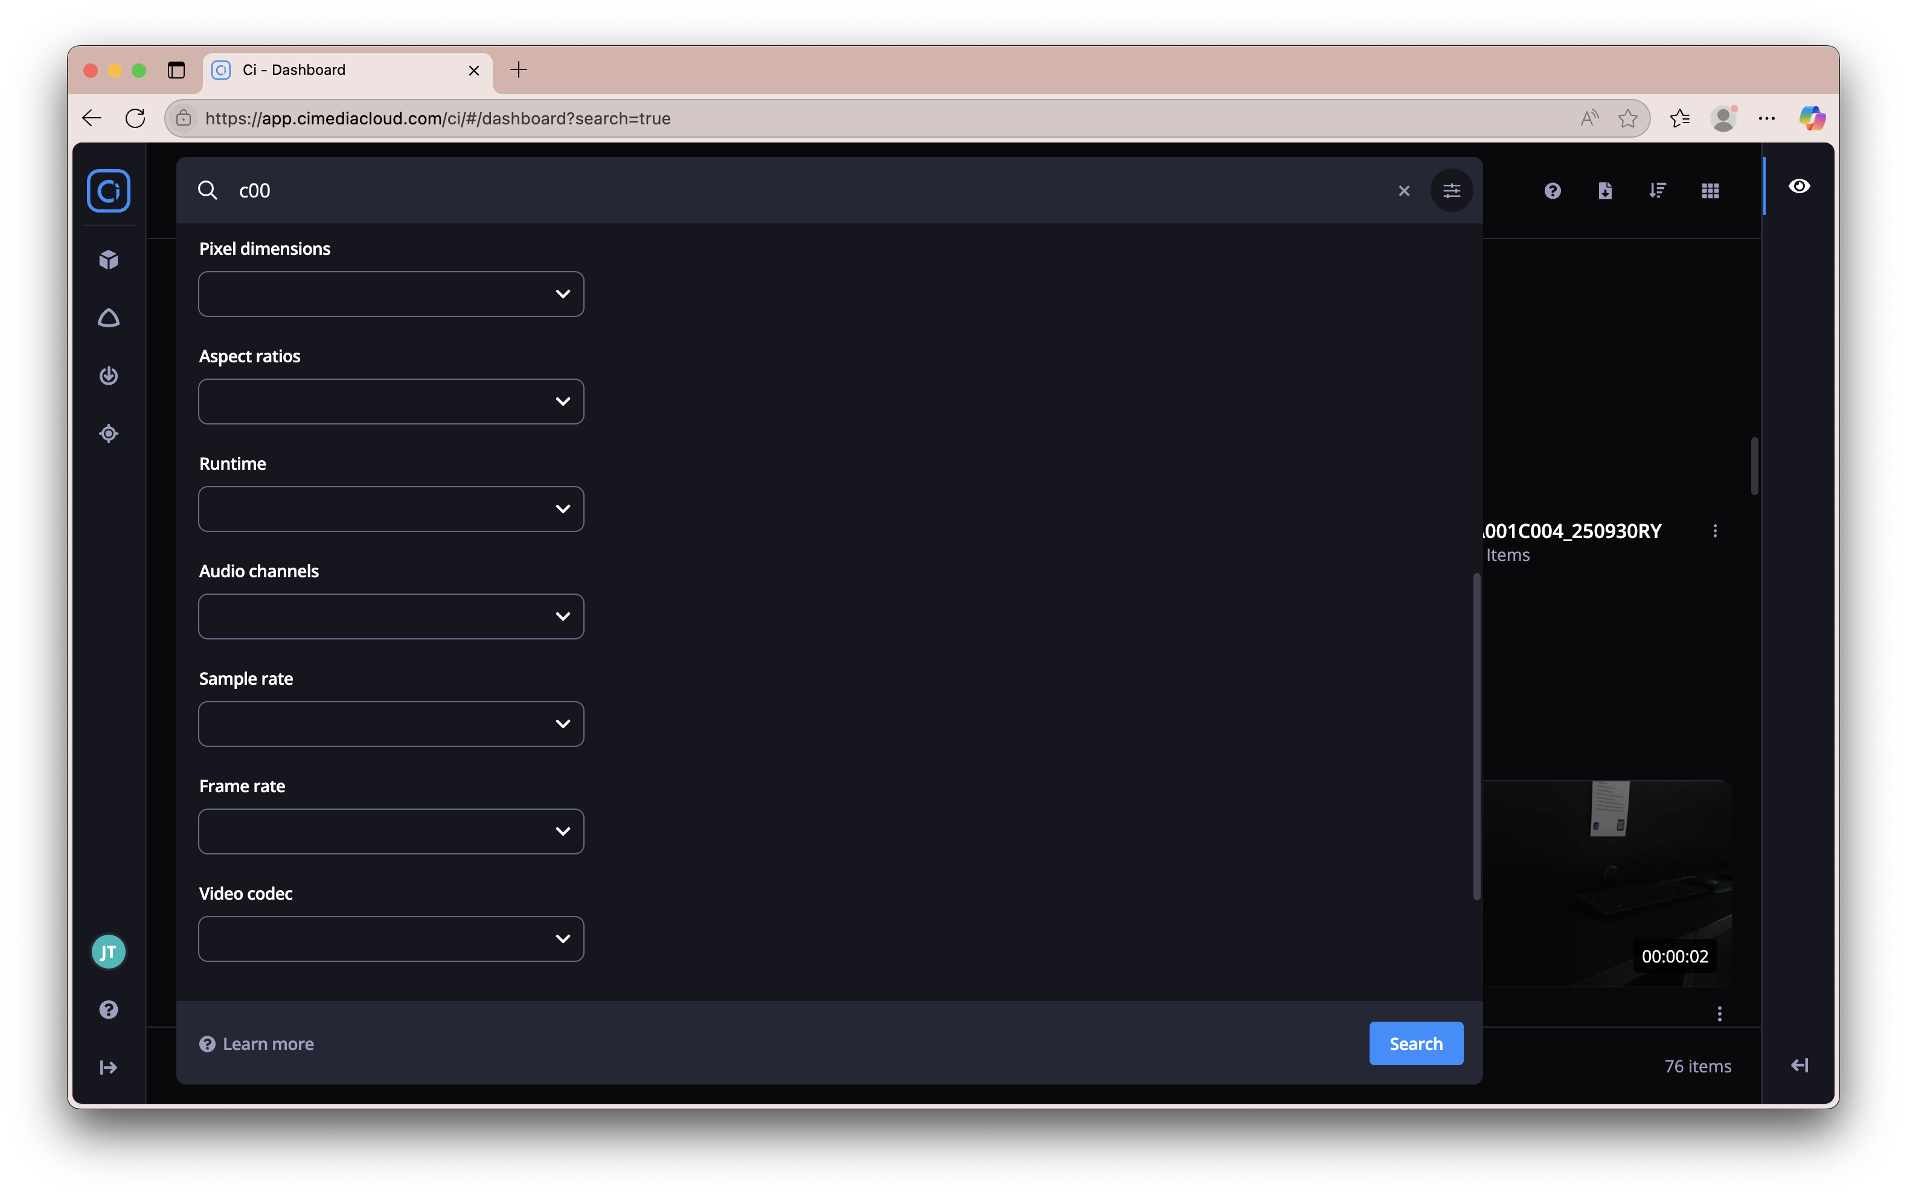View site information lock icon

click(184, 118)
